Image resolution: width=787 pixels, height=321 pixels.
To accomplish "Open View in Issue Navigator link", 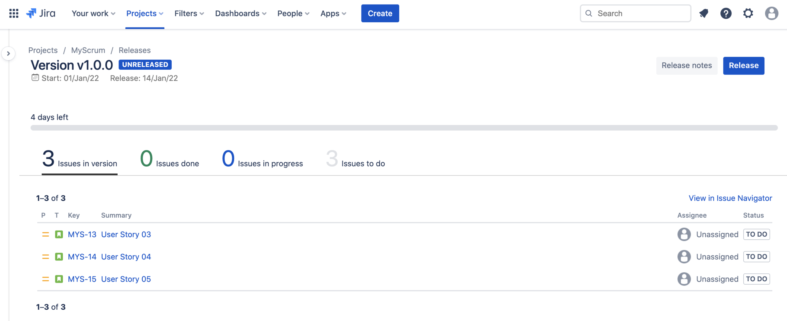I will coord(730,198).
